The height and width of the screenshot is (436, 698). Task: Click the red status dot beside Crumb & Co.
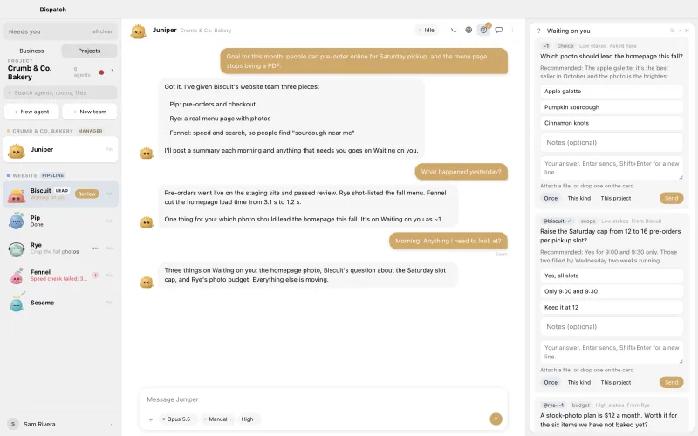tap(101, 72)
